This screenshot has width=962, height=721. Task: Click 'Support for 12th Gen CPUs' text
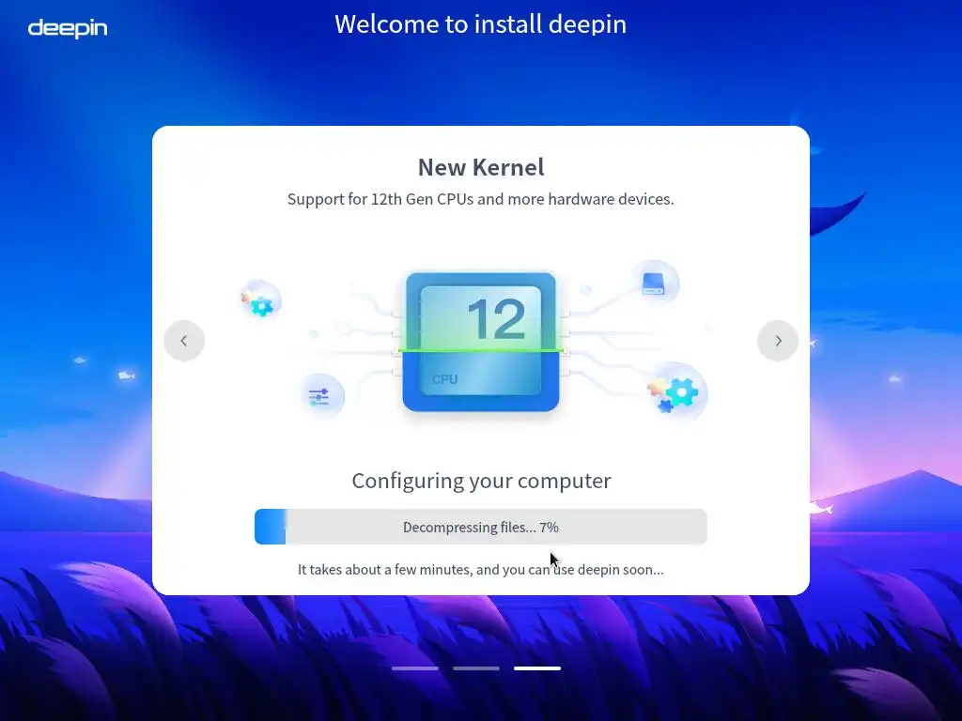(481, 199)
